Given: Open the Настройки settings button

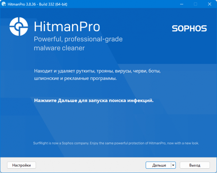Looking at the screenshot, I should point(21,165).
